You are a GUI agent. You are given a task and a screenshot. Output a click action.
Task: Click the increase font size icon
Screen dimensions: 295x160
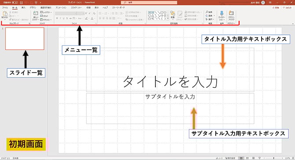pyautogui.click(x=86, y=13)
